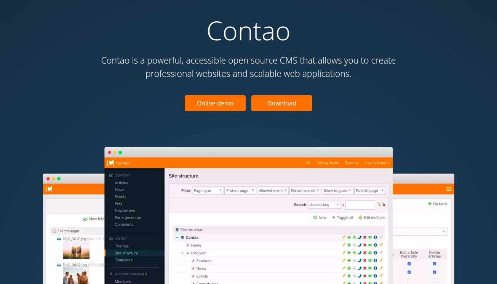The width and height of the screenshot is (497, 284).
Task: Collapse the Contao root tree node
Action: (x=177, y=238)
